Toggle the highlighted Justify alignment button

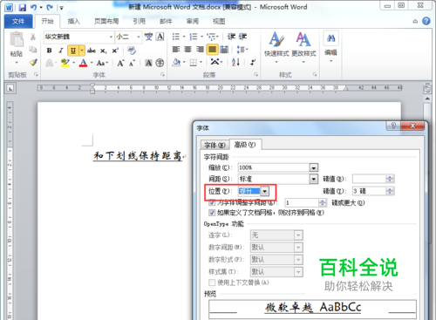click(212, 50)
